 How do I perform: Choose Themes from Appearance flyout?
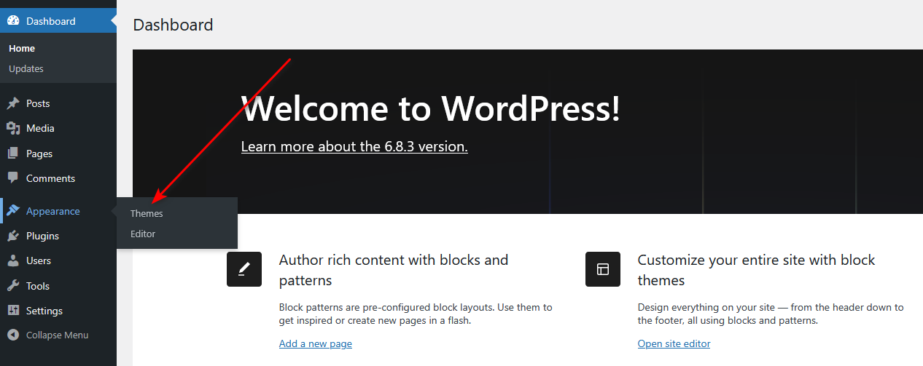pos(147,214)
